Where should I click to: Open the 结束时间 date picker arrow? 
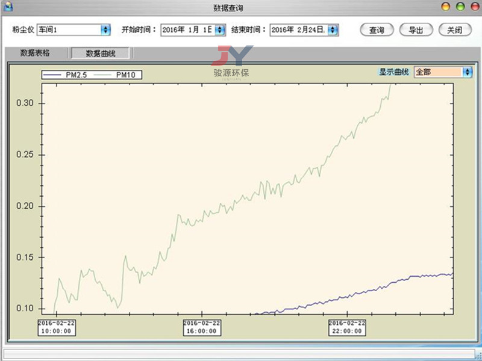[333, 29]
